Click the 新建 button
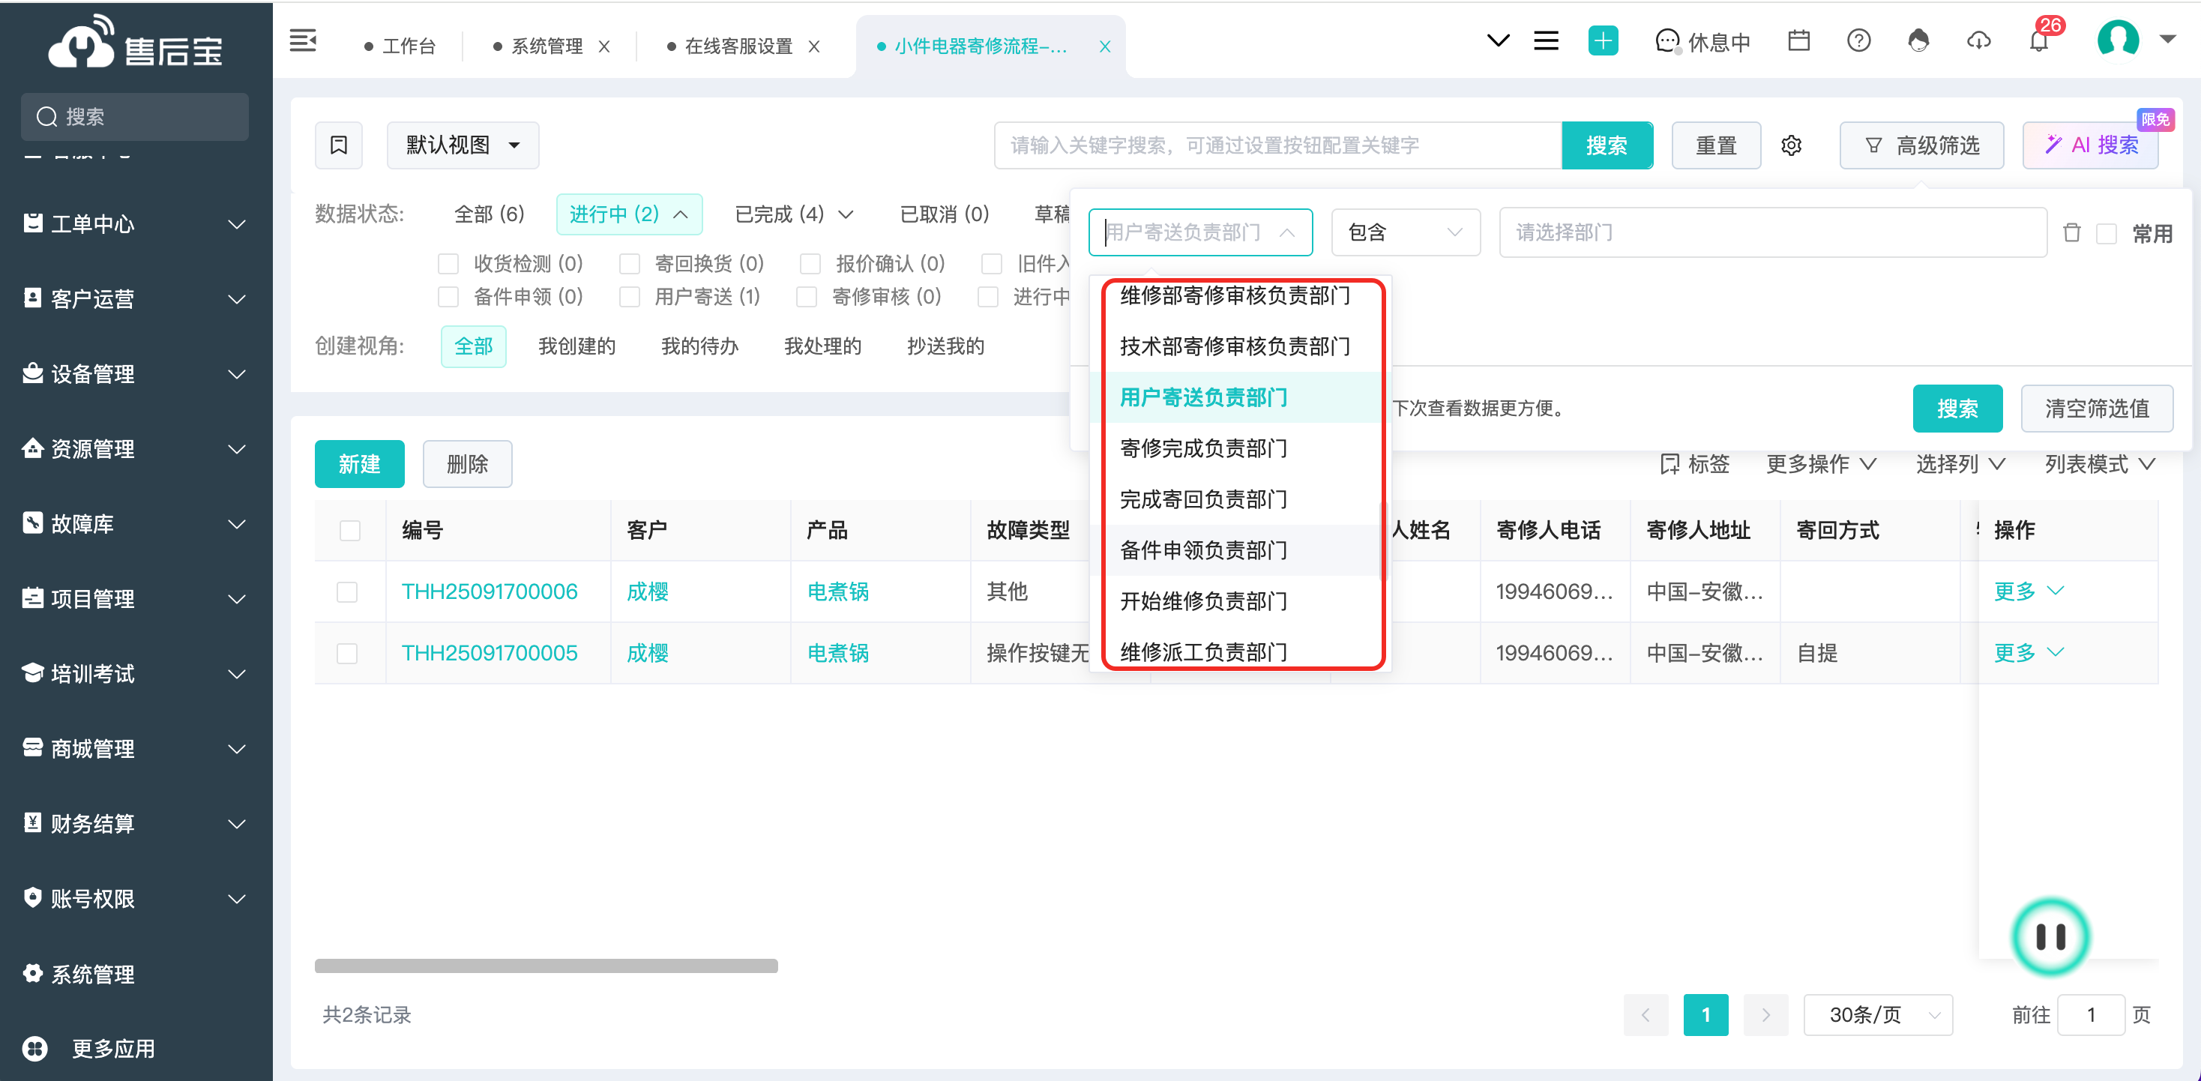Image resolution: width=2201 pixels, height=1081 pixels. [x=359, y=464]
